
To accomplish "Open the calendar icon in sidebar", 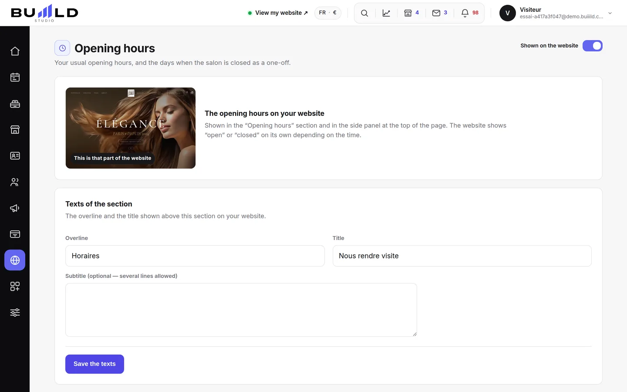I will pos(15,77).
